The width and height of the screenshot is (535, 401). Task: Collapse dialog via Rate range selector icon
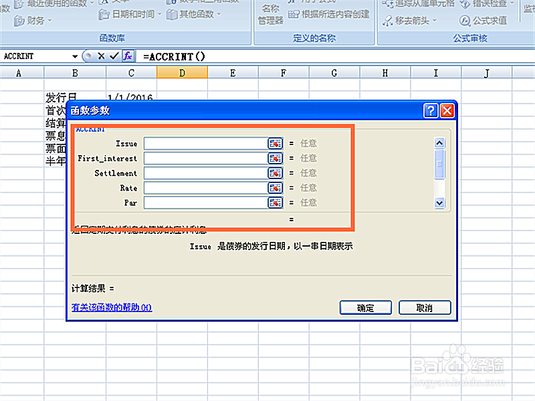[275, 188]
